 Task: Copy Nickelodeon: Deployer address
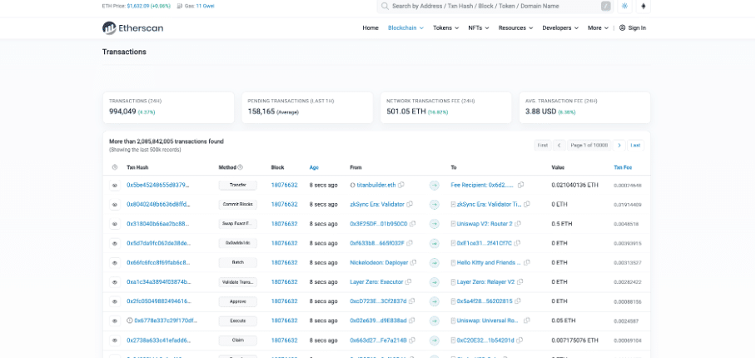pos(413,262)
